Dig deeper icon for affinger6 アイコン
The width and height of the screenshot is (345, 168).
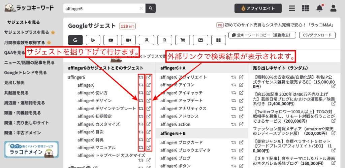234,85
